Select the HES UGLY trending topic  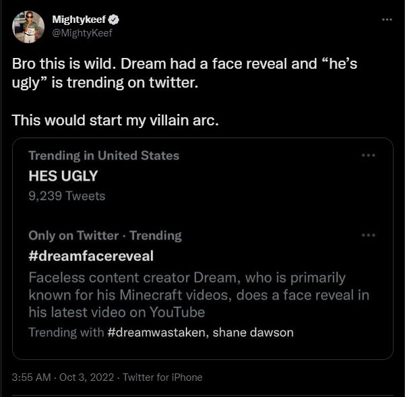point(63,177)
